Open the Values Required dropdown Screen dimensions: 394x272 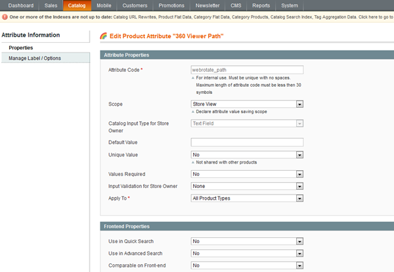[247, 174]
